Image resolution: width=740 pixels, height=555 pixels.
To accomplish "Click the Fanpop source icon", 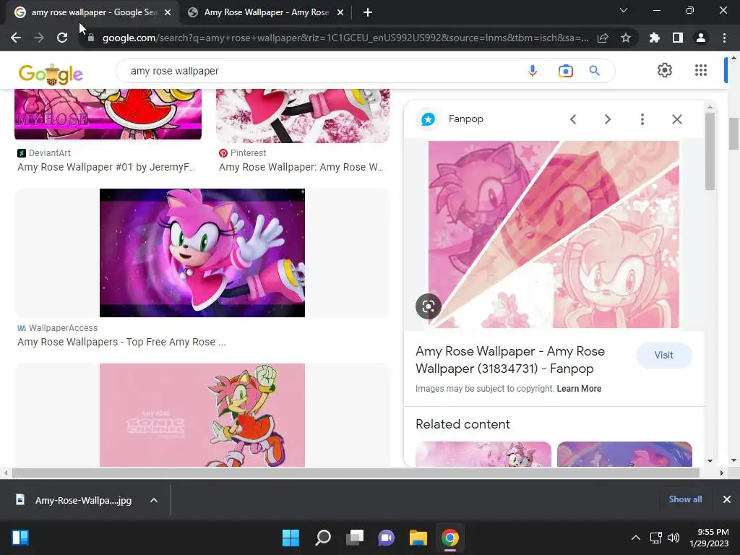I will (428, 119).
